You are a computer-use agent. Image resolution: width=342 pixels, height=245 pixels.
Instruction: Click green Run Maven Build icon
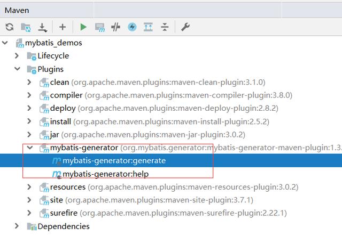tap(83, 27)
